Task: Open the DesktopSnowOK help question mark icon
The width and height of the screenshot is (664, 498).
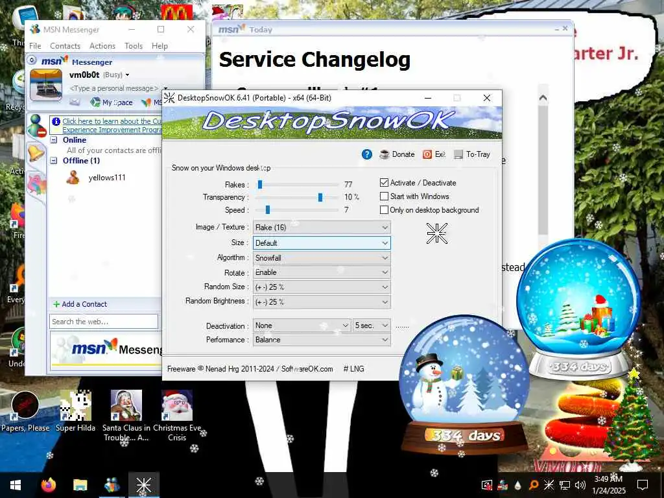Action: tap(367, 154)
